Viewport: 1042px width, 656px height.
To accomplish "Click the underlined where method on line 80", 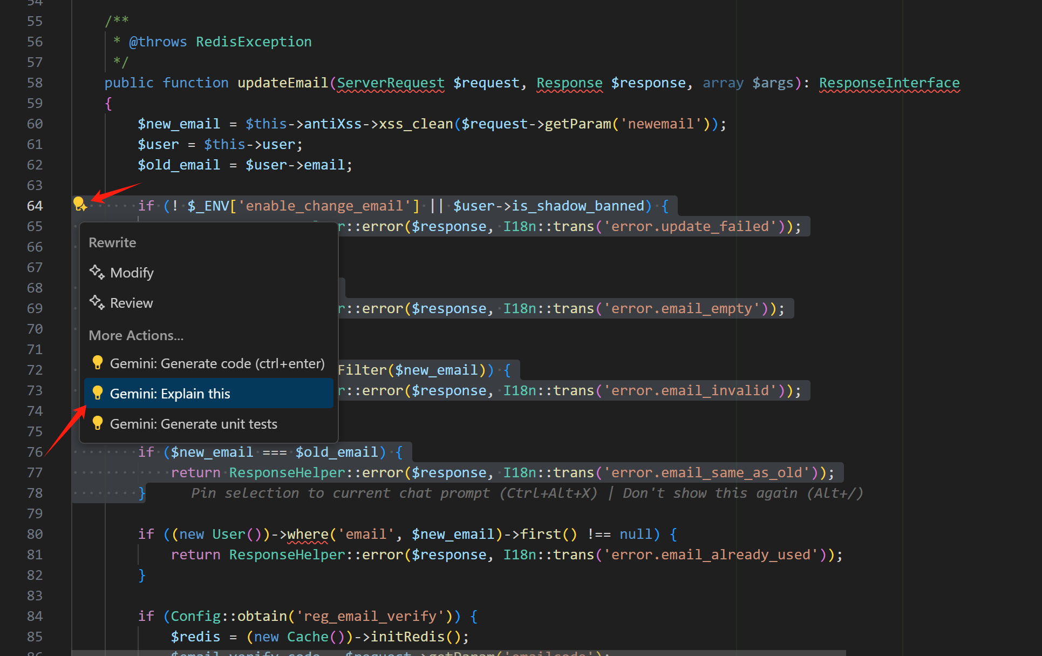I will pyautogui.click(x=308, y=534).
